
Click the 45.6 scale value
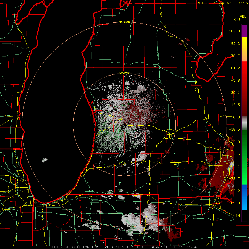point(235,80)
